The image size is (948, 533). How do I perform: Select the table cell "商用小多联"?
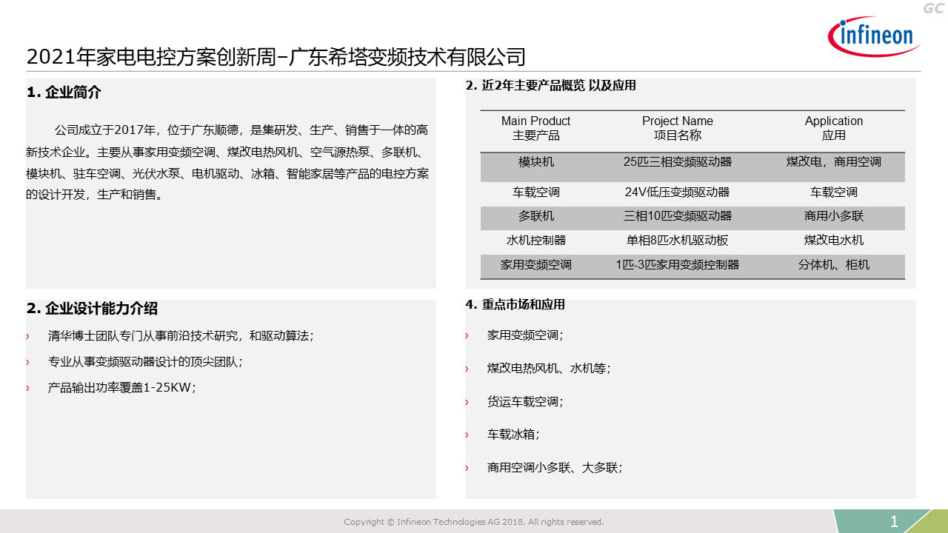(x=834, y=216)
